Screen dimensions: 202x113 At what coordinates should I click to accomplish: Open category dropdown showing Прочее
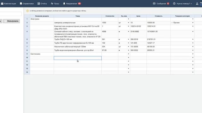(193, 23)
